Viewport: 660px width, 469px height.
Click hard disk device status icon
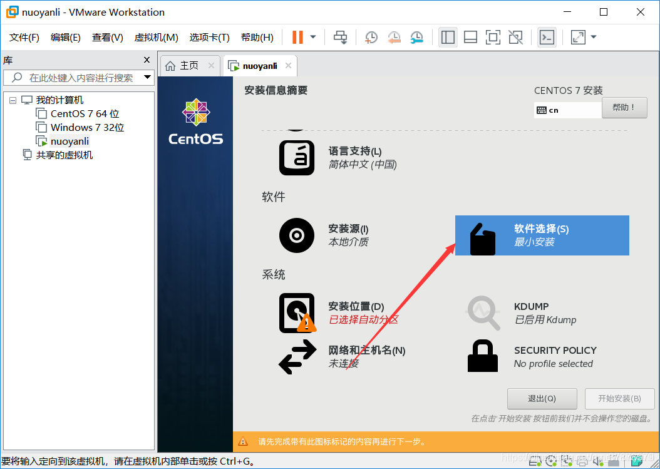point(535,462)
